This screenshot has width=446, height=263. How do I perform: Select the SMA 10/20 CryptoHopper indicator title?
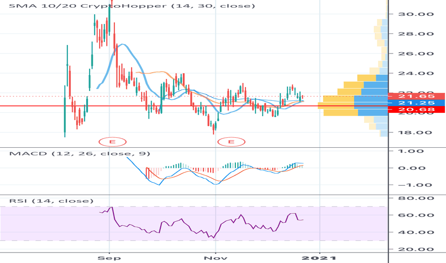click(x=132, y=6)
